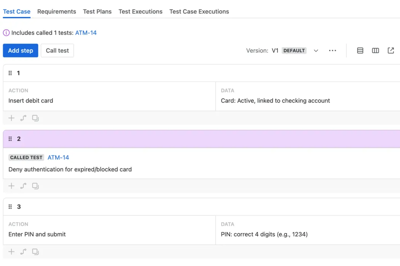
Task: Click the call test icon below step 3
Action: [x=23, y=252]
